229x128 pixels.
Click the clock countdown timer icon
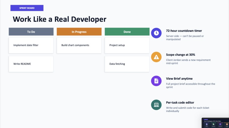156,33
